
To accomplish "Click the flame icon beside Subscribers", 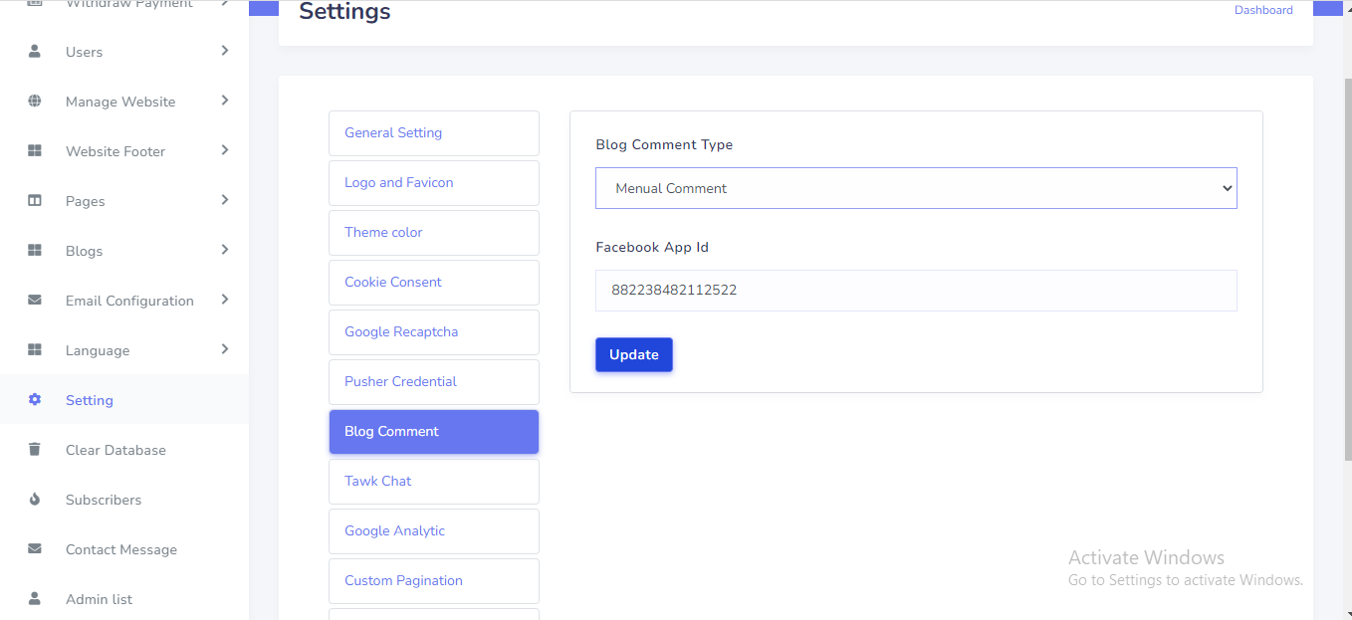I will (35, 499).
